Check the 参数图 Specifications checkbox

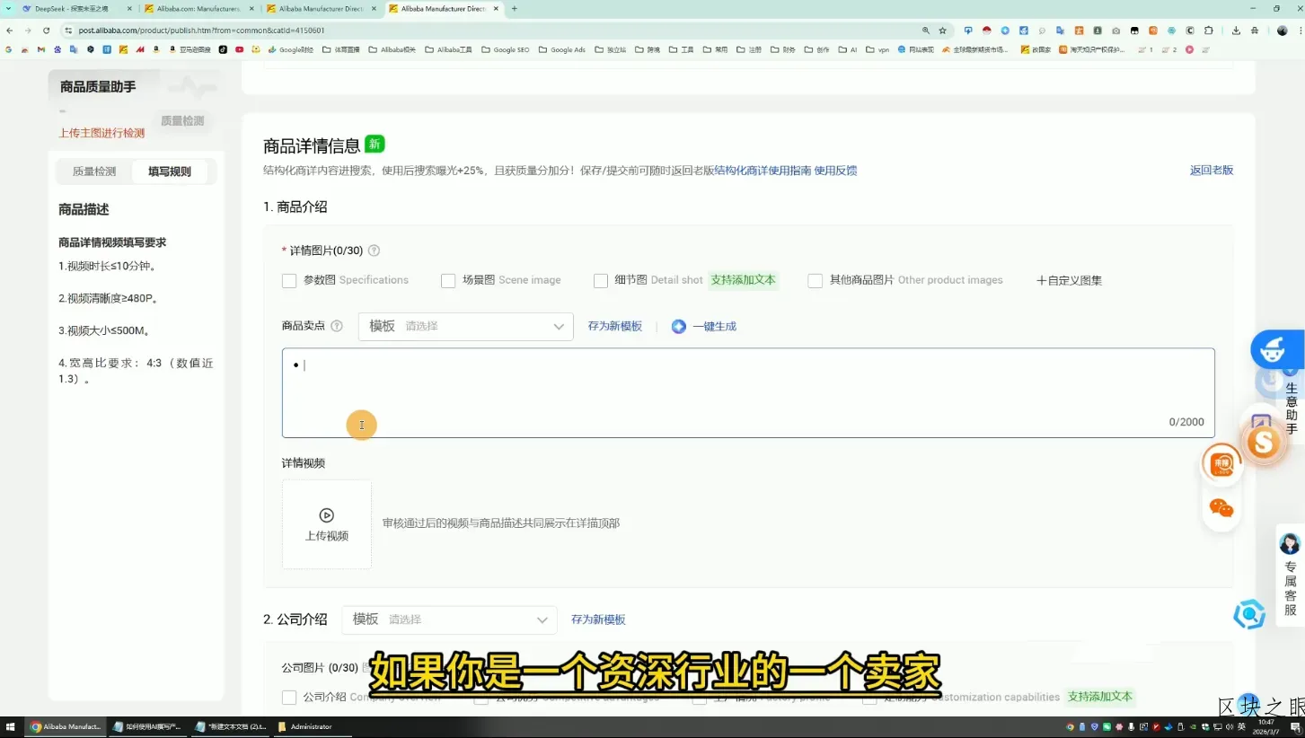click(289, 281)
